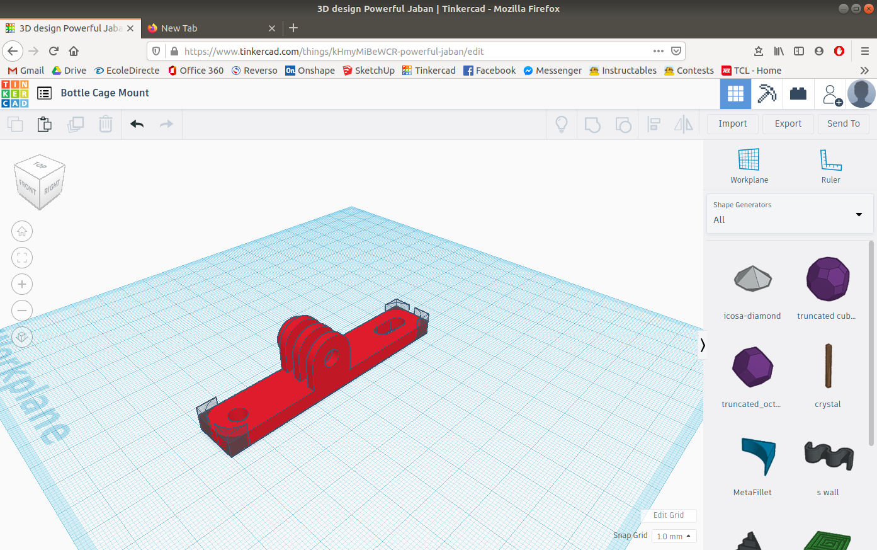Click the Import button
Viewport: 877px width, 550px height.
(733, 124)
